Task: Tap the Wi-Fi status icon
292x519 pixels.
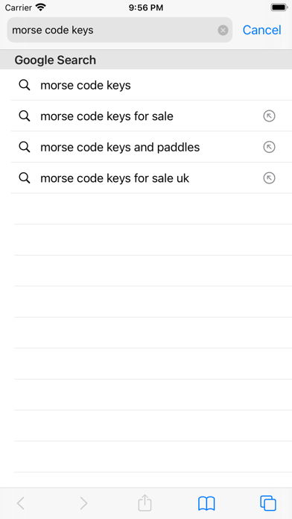Action: 41,7
